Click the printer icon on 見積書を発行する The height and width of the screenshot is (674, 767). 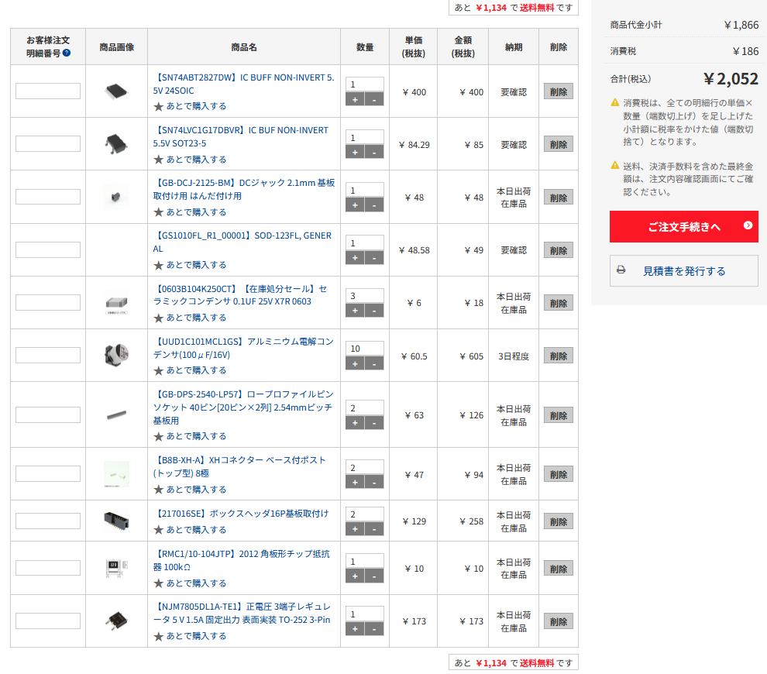click(x=621, y=270)
